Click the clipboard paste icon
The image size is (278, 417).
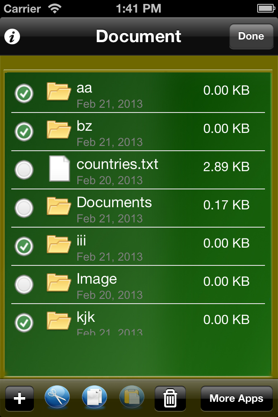tap(132, 397)
